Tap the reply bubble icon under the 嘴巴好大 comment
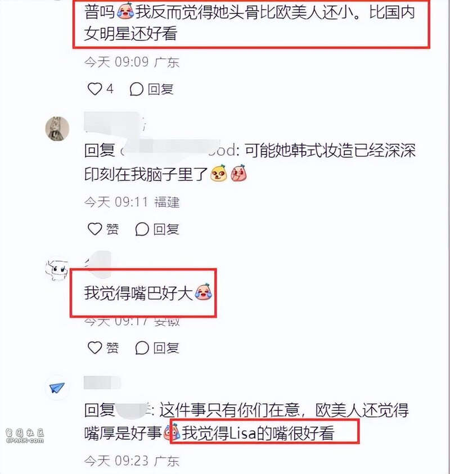The image size is (450, 474). tap(142, 348)
